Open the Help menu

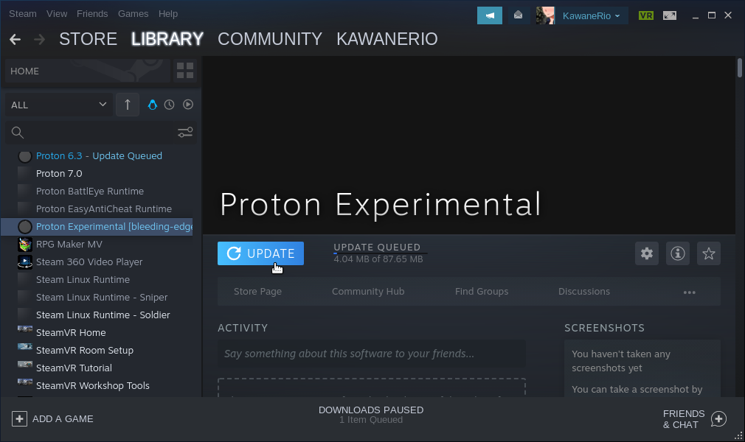[x=167, y=14]
